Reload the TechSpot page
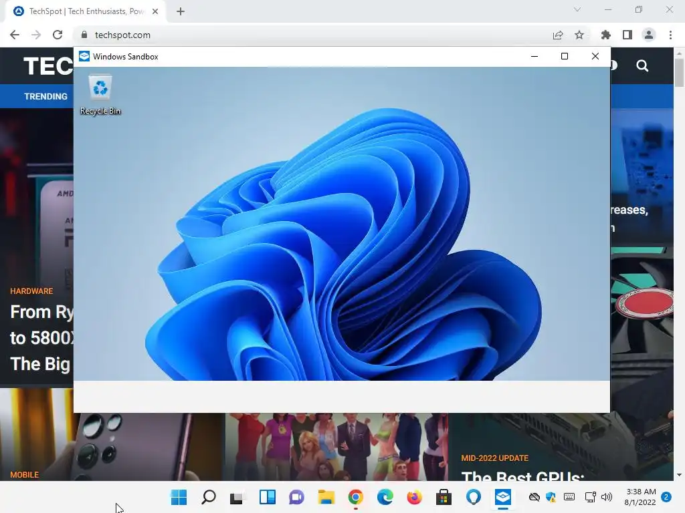 coord(58,35)
